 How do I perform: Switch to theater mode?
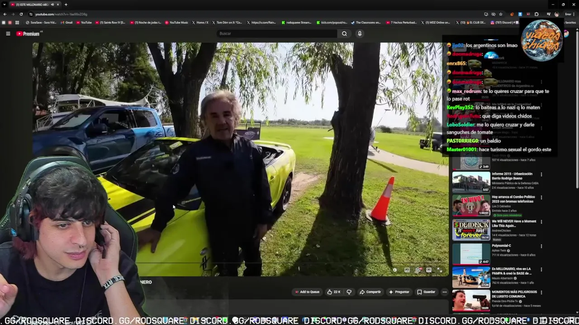click(x=429, y=270)
